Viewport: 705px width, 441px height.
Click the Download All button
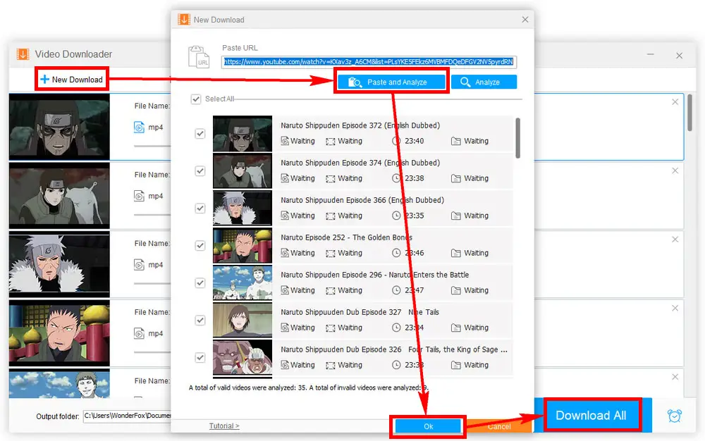591,415
